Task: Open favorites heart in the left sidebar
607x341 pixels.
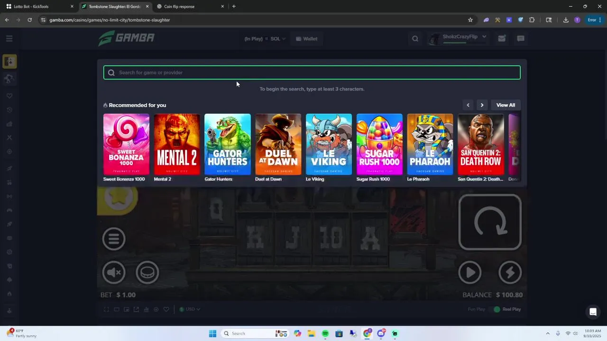Action: click(x=9, y=96)
